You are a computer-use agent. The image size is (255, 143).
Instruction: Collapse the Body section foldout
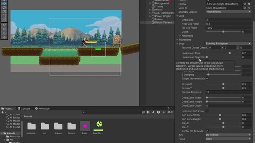(x=177, y=44)
